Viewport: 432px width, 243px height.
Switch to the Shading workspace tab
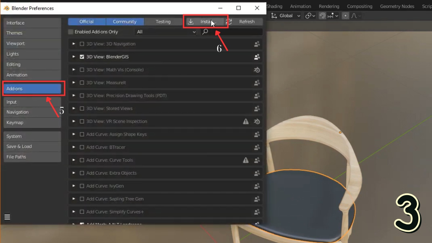click(x=275, y=6)
